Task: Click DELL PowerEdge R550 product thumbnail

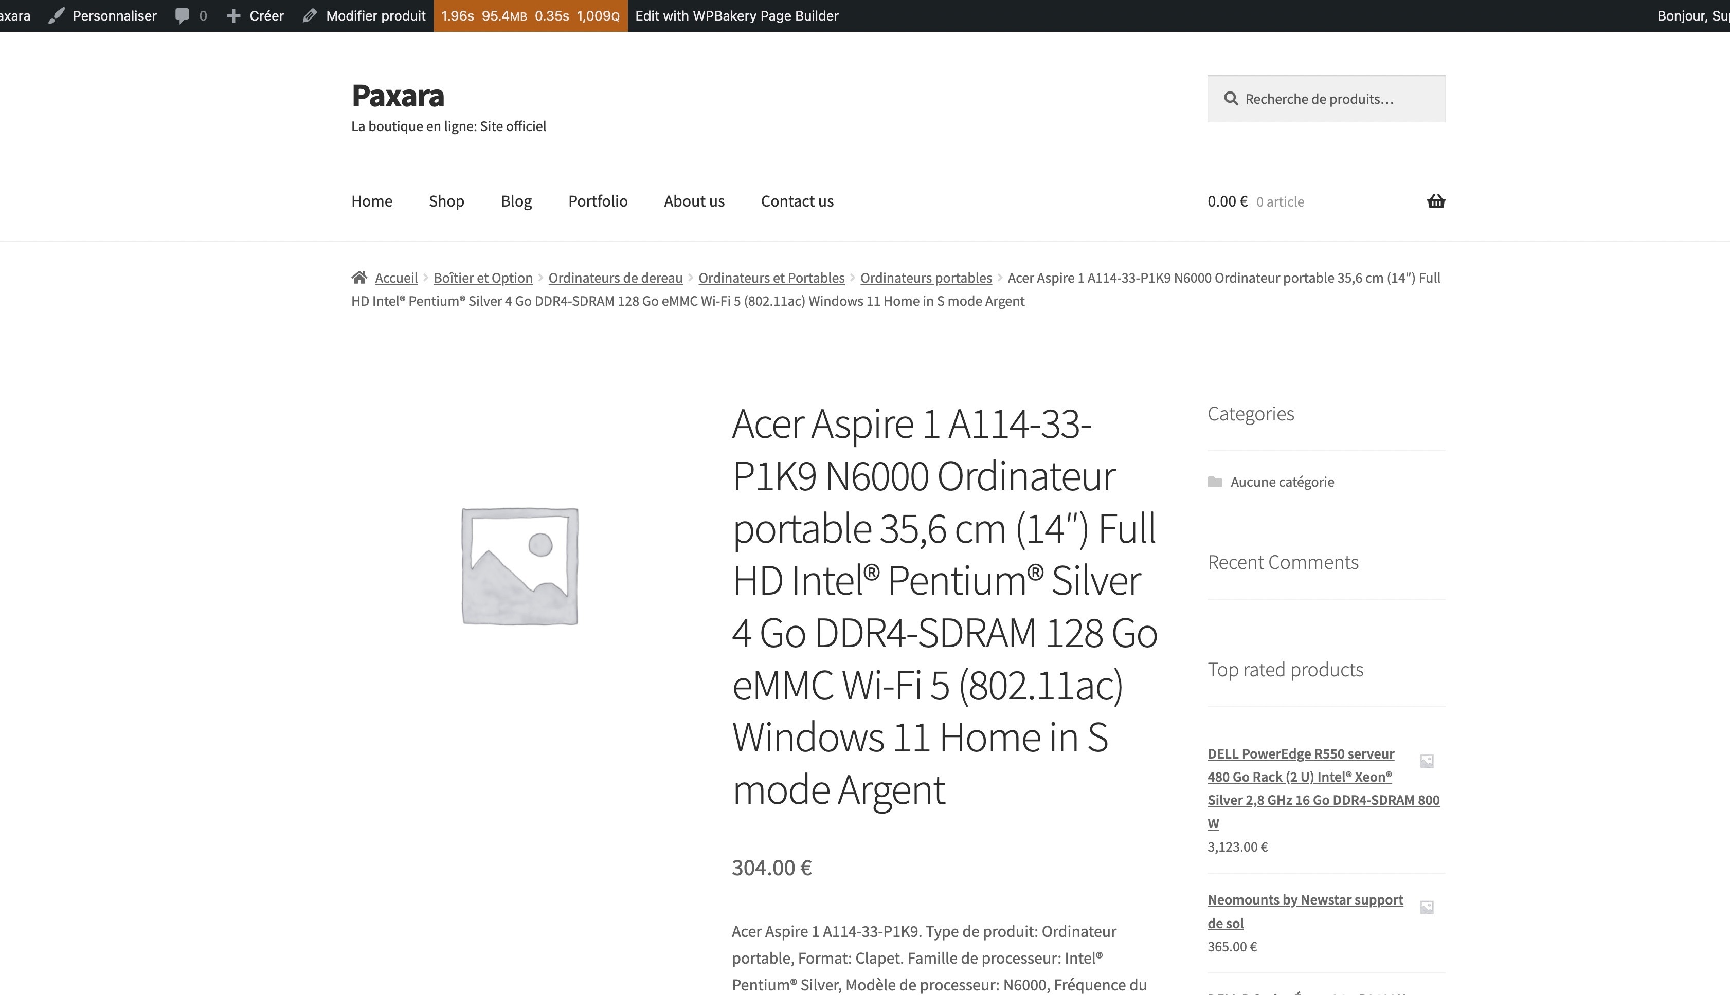Action: [x=1427, y=761]
